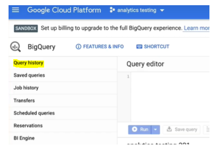The image size is (215, 150).
Task: Click the BigQuery magnifier logo icon
Action: [16, 47]
